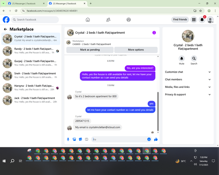219x175 pixels.
Task: Send a thumbs up like
Action: point(156,139)
